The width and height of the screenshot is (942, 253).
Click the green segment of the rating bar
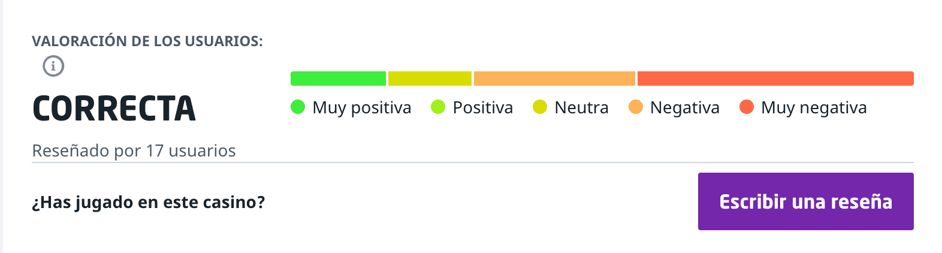(x=338, y=79)
